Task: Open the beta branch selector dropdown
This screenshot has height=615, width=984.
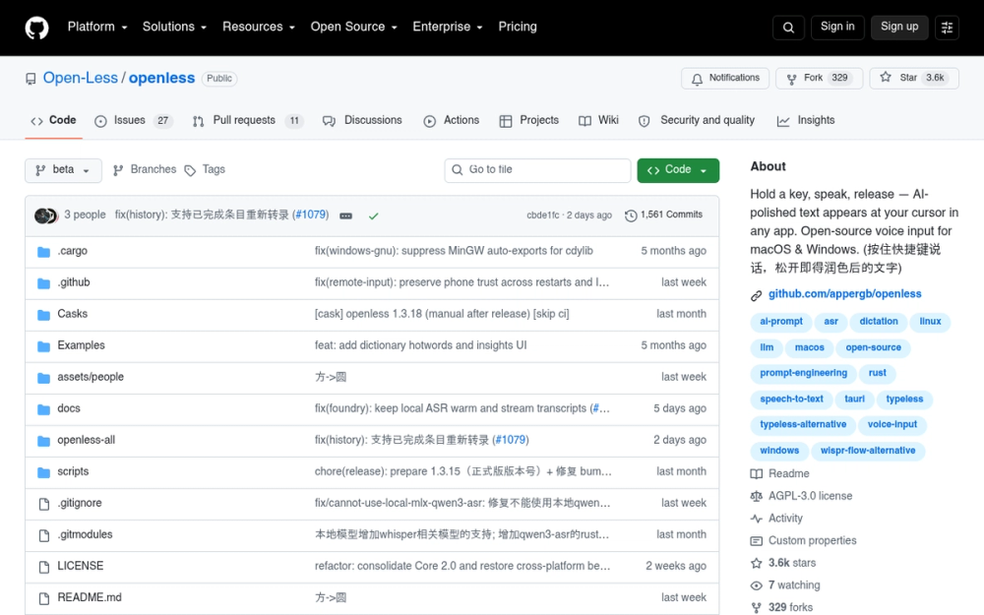Action: pyautogui.click(x=63, y=170)
